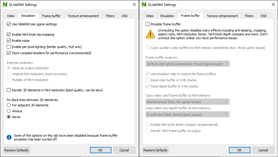This screenshot has width=278, height=157.
Task: Choose For adjacent 2D elements option
Action: pyautogui.click(x=9, y=105)
